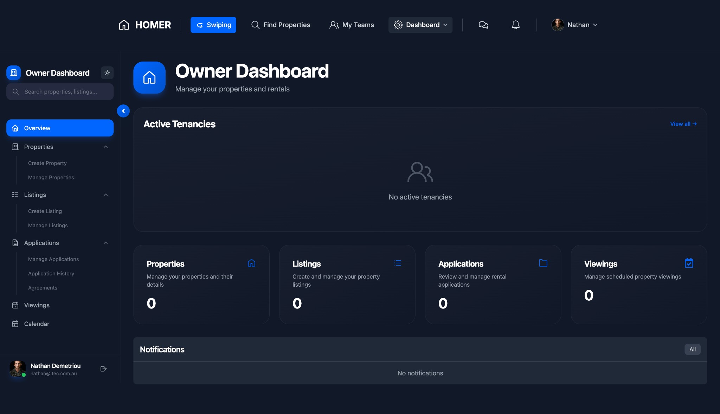Collapse the Listings section chevron
The width and height of the screenshot is (720, 414).
(105, 195)
